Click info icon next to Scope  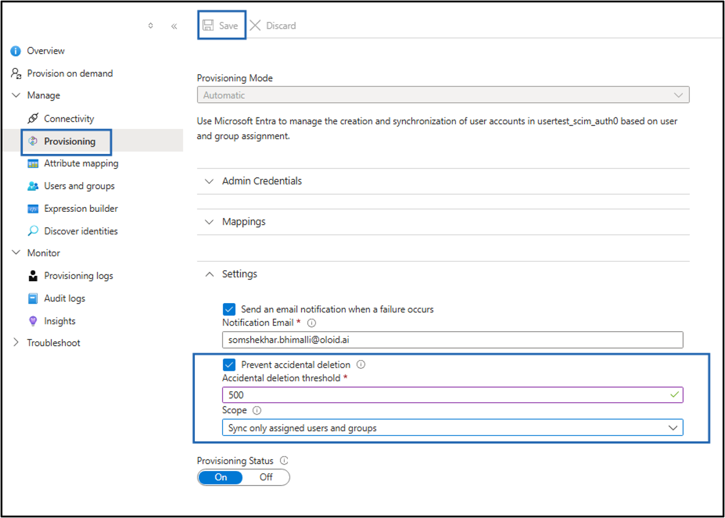(x=257, y=410)
